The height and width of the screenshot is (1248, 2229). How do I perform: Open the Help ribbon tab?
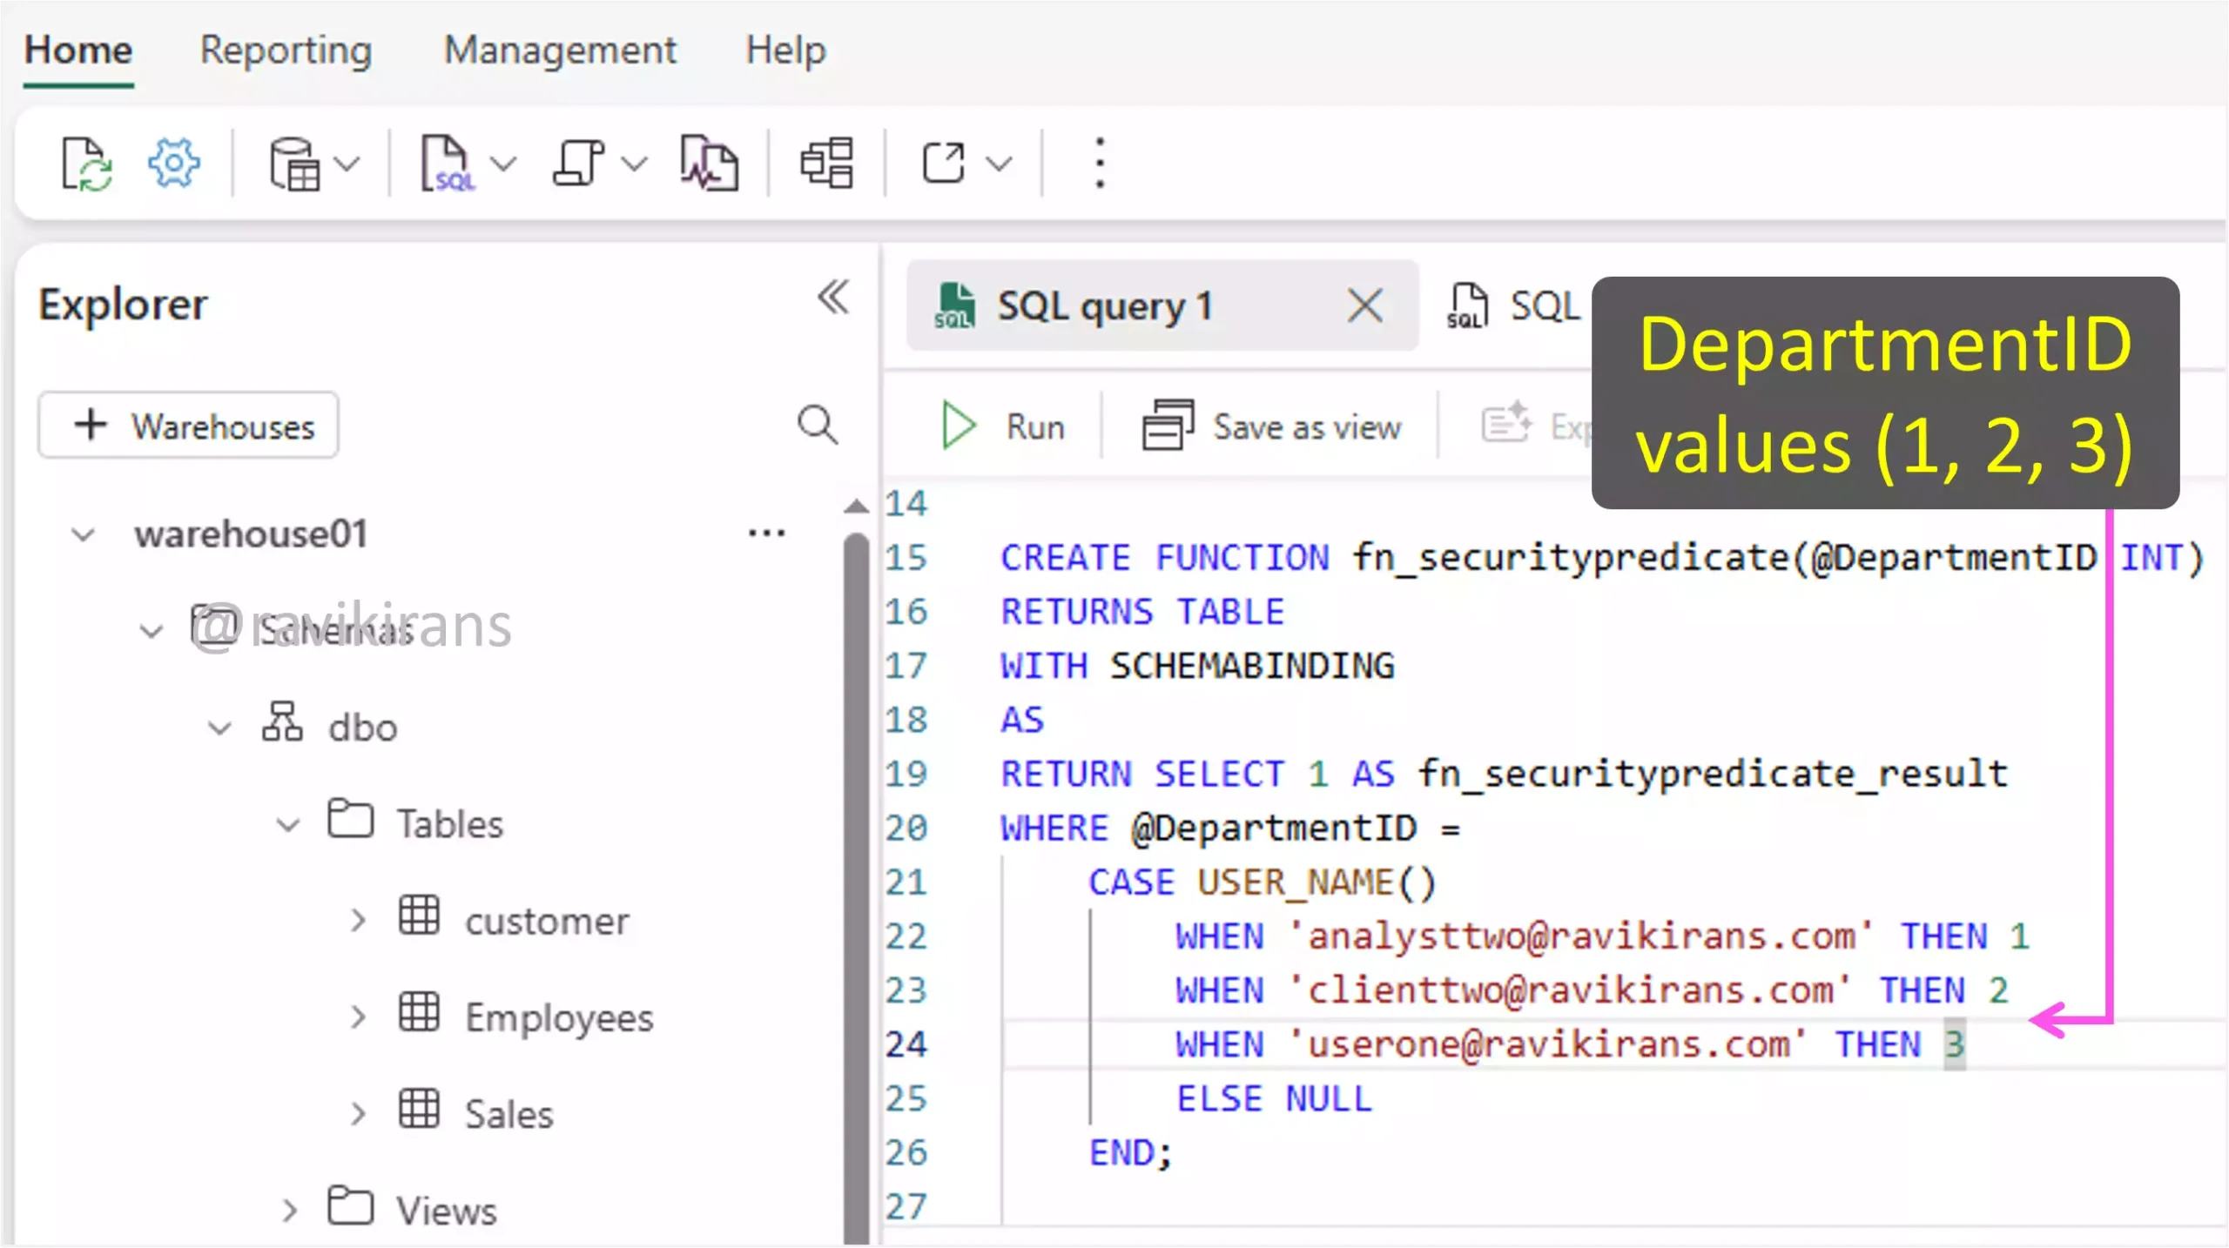(785, 50)
